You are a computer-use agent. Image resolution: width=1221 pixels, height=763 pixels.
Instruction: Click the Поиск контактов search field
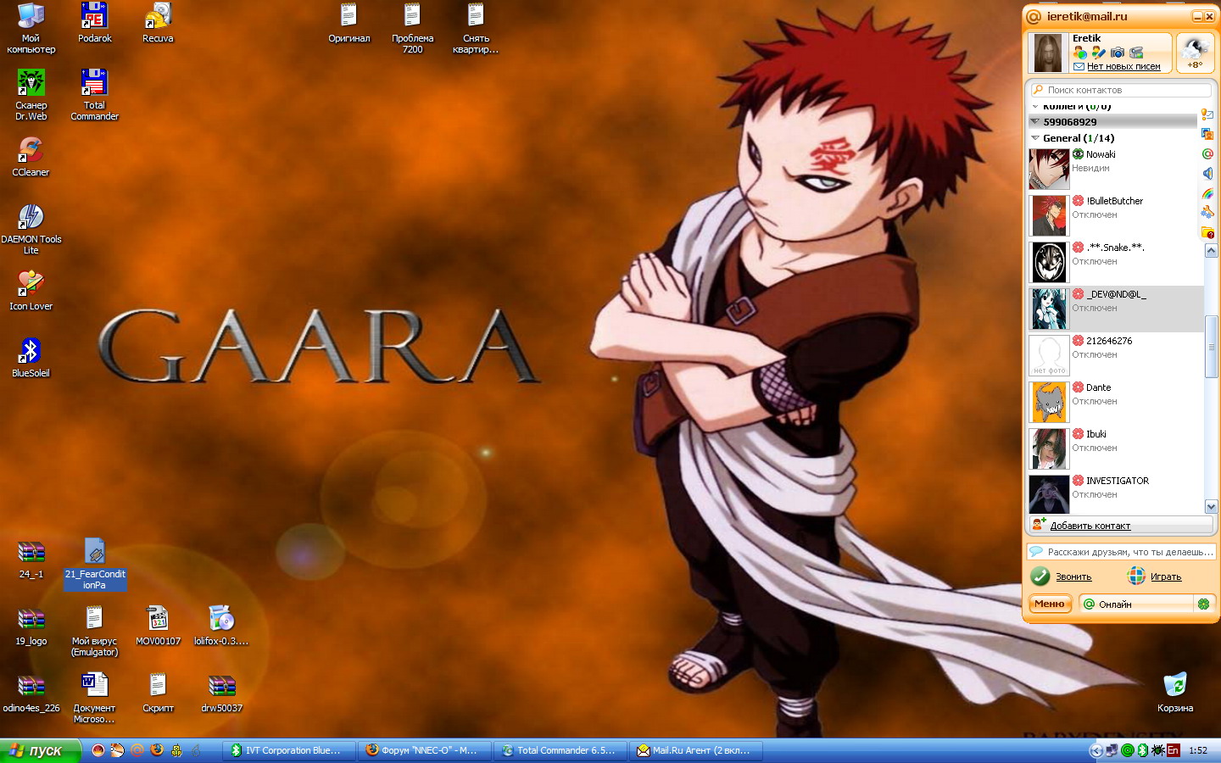pyautogui.click(x=1121, y=90)
